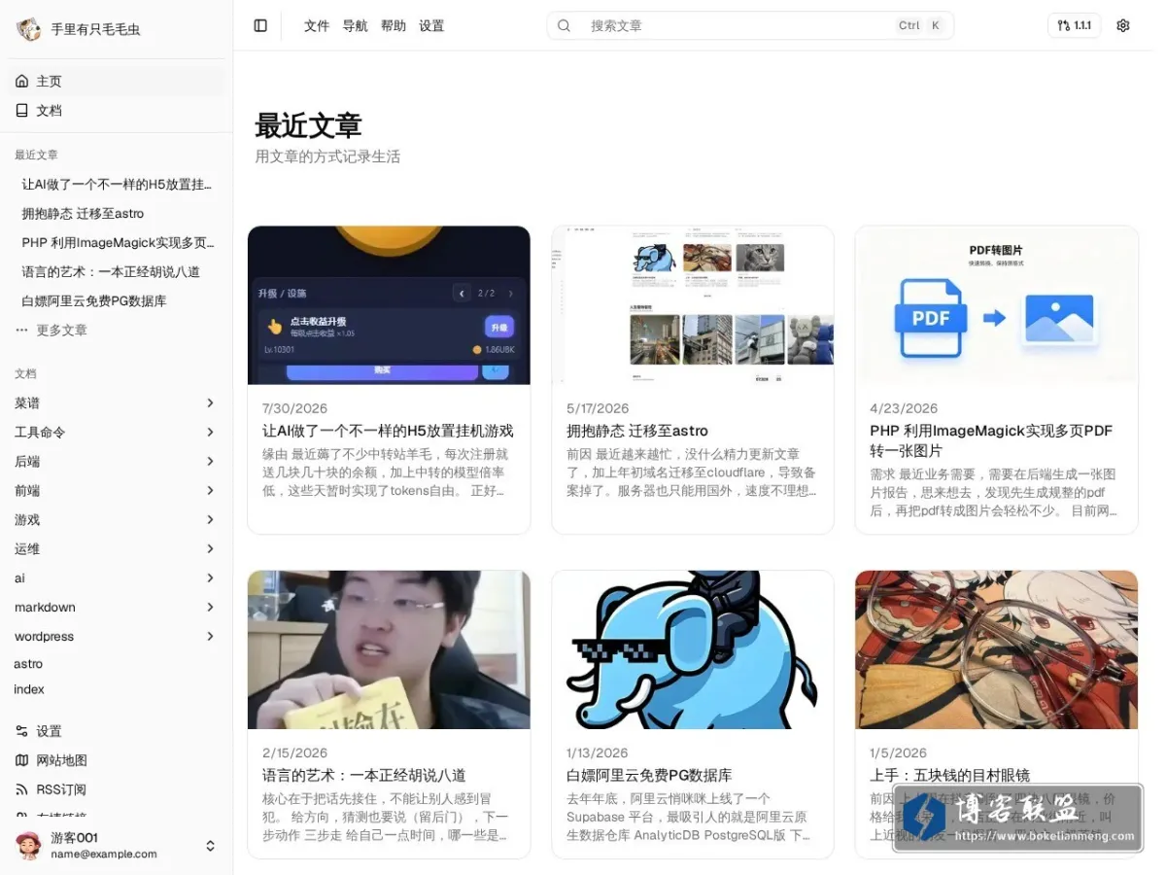
Task: Click the 1/13/2026 date text
Action: tap(598, 753)
